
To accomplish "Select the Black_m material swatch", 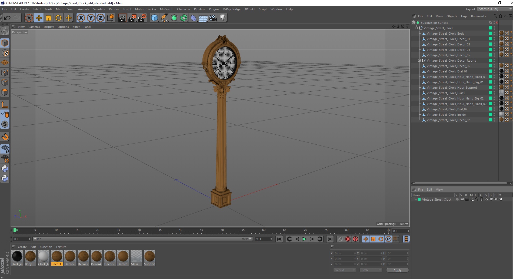I will pyautogui.click(x=17, y=258).
